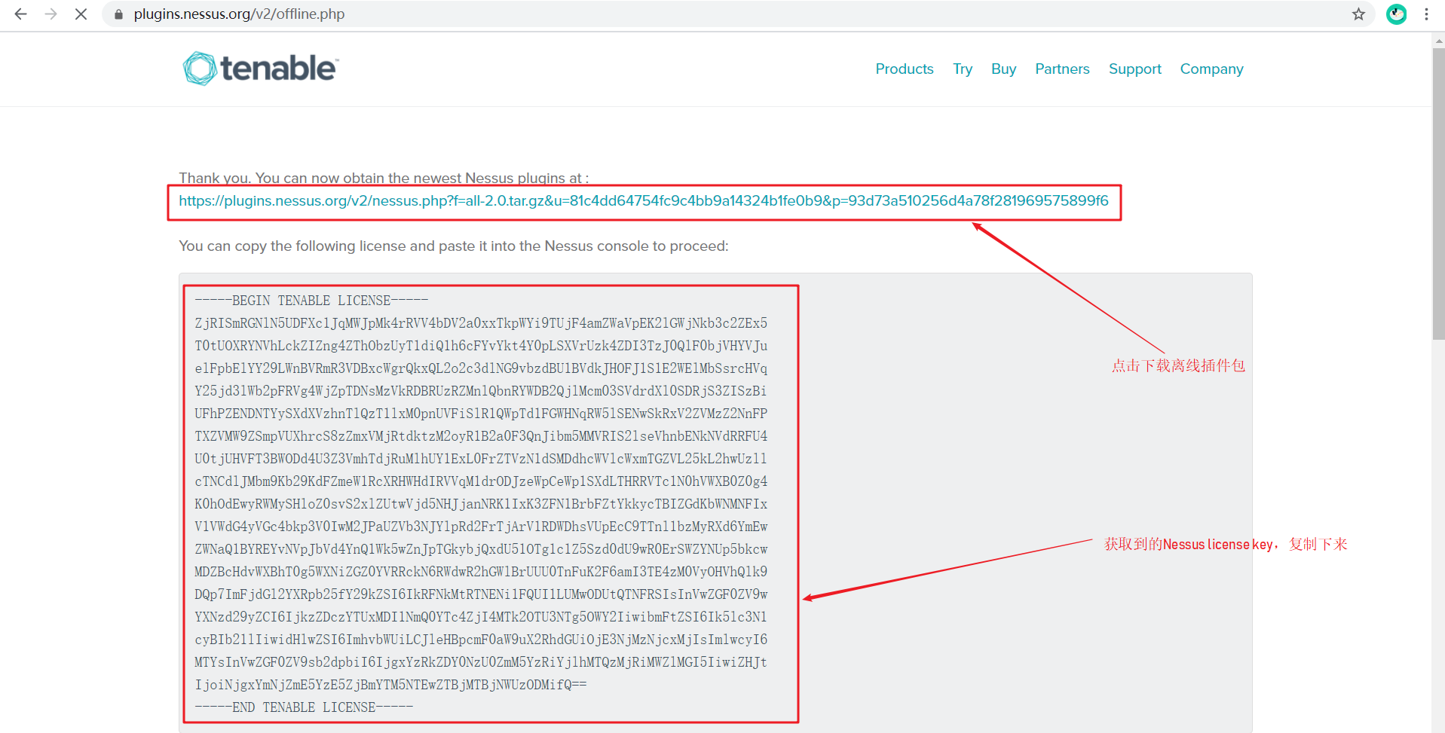
Task: Click the browser forward arrow
Action: tap(51, 14)
